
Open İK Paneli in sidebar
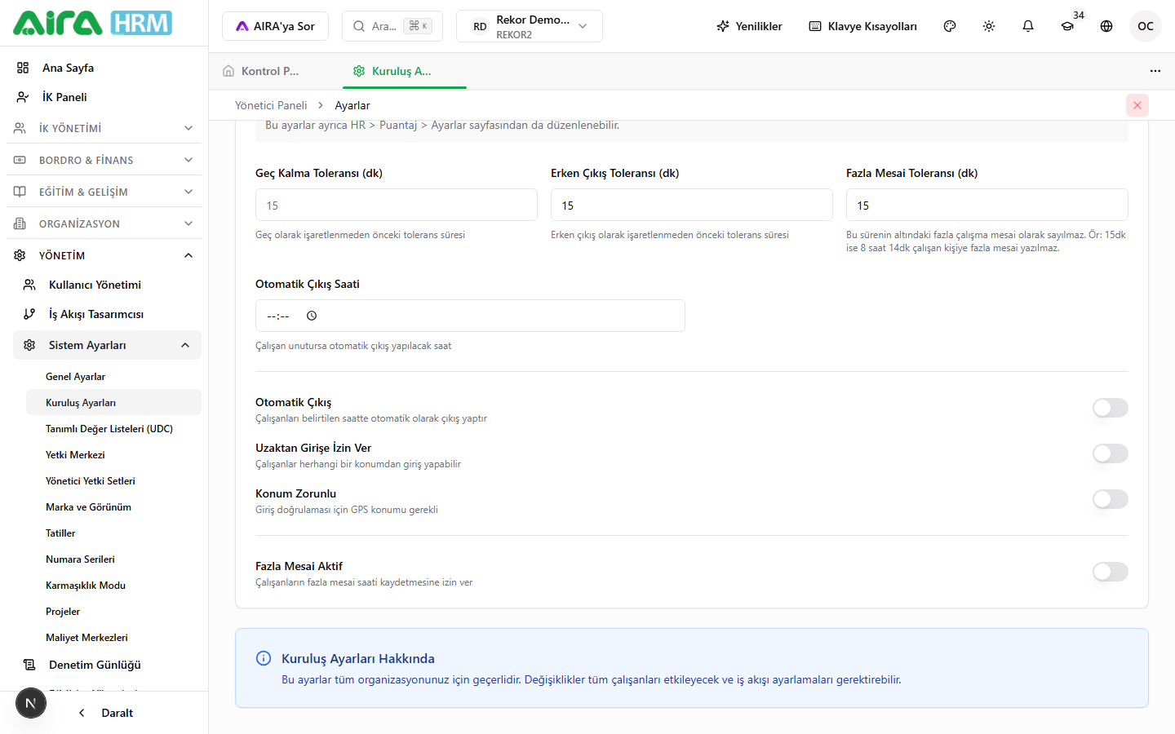point(104,97)
